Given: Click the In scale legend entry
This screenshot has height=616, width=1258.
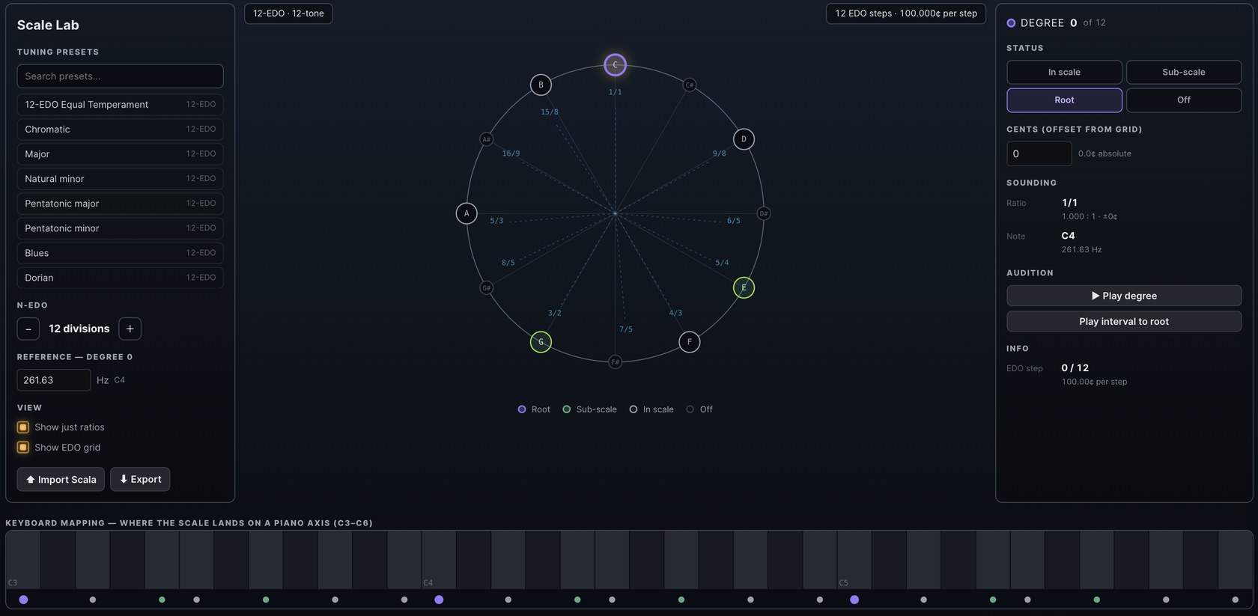Looking at the screenshot, I should tap(651, 409).
